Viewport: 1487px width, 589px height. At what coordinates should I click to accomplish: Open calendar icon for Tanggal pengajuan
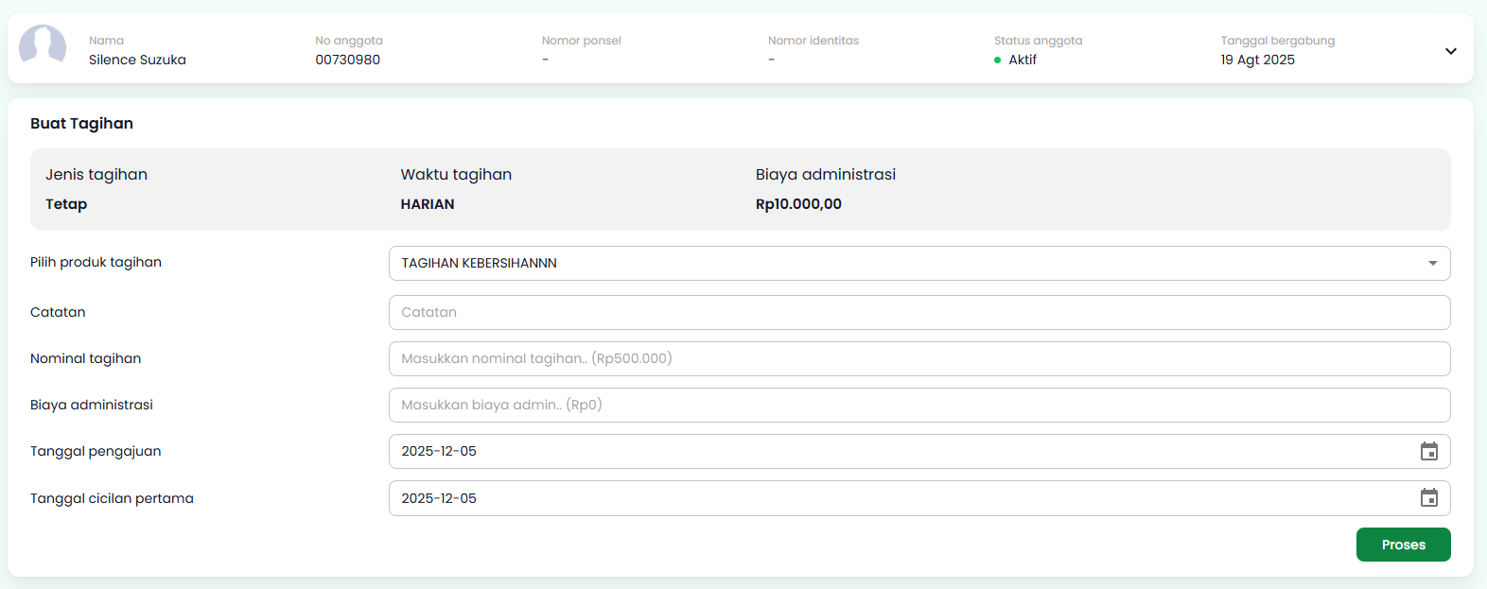tap(1428, 452)
